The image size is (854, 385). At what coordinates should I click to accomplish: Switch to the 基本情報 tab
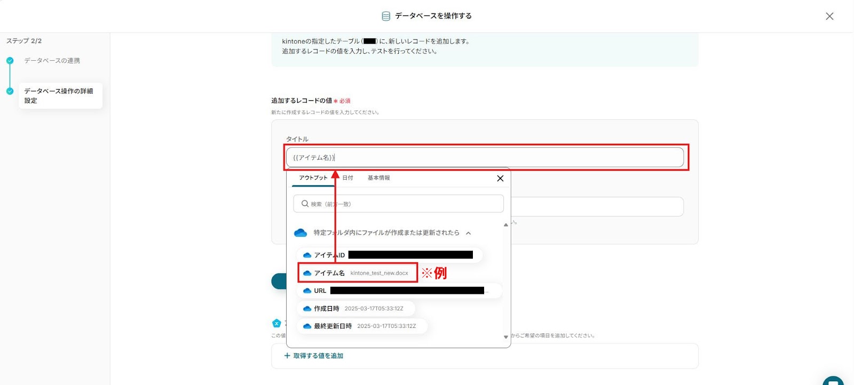[x=378, y=178]
